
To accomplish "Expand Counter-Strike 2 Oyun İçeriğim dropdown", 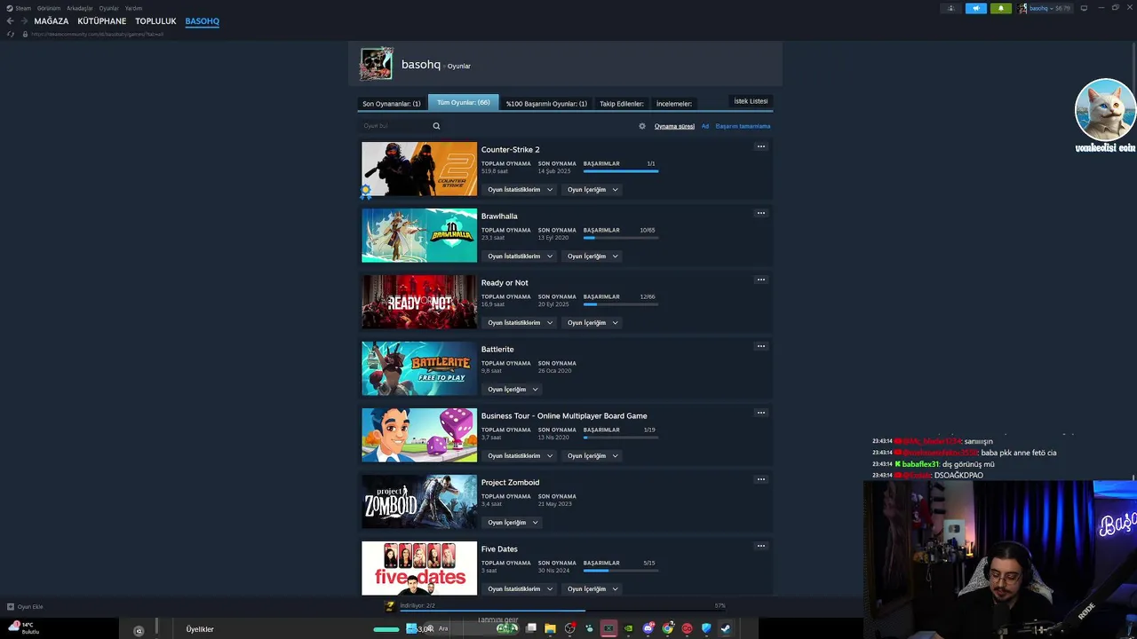I will click(x=592, y=190).
